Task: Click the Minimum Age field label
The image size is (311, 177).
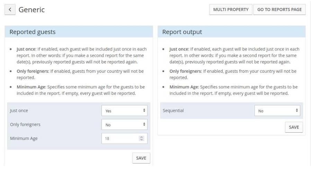Action: click(24, 138)
